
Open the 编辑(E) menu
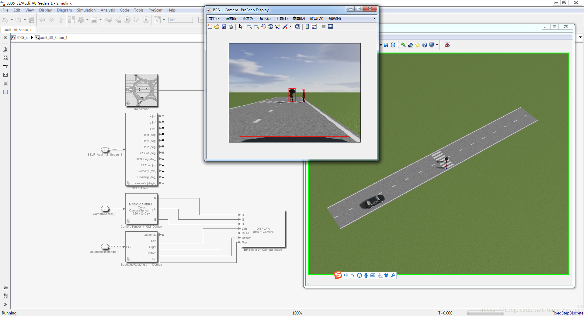click(x=231, y=19)
